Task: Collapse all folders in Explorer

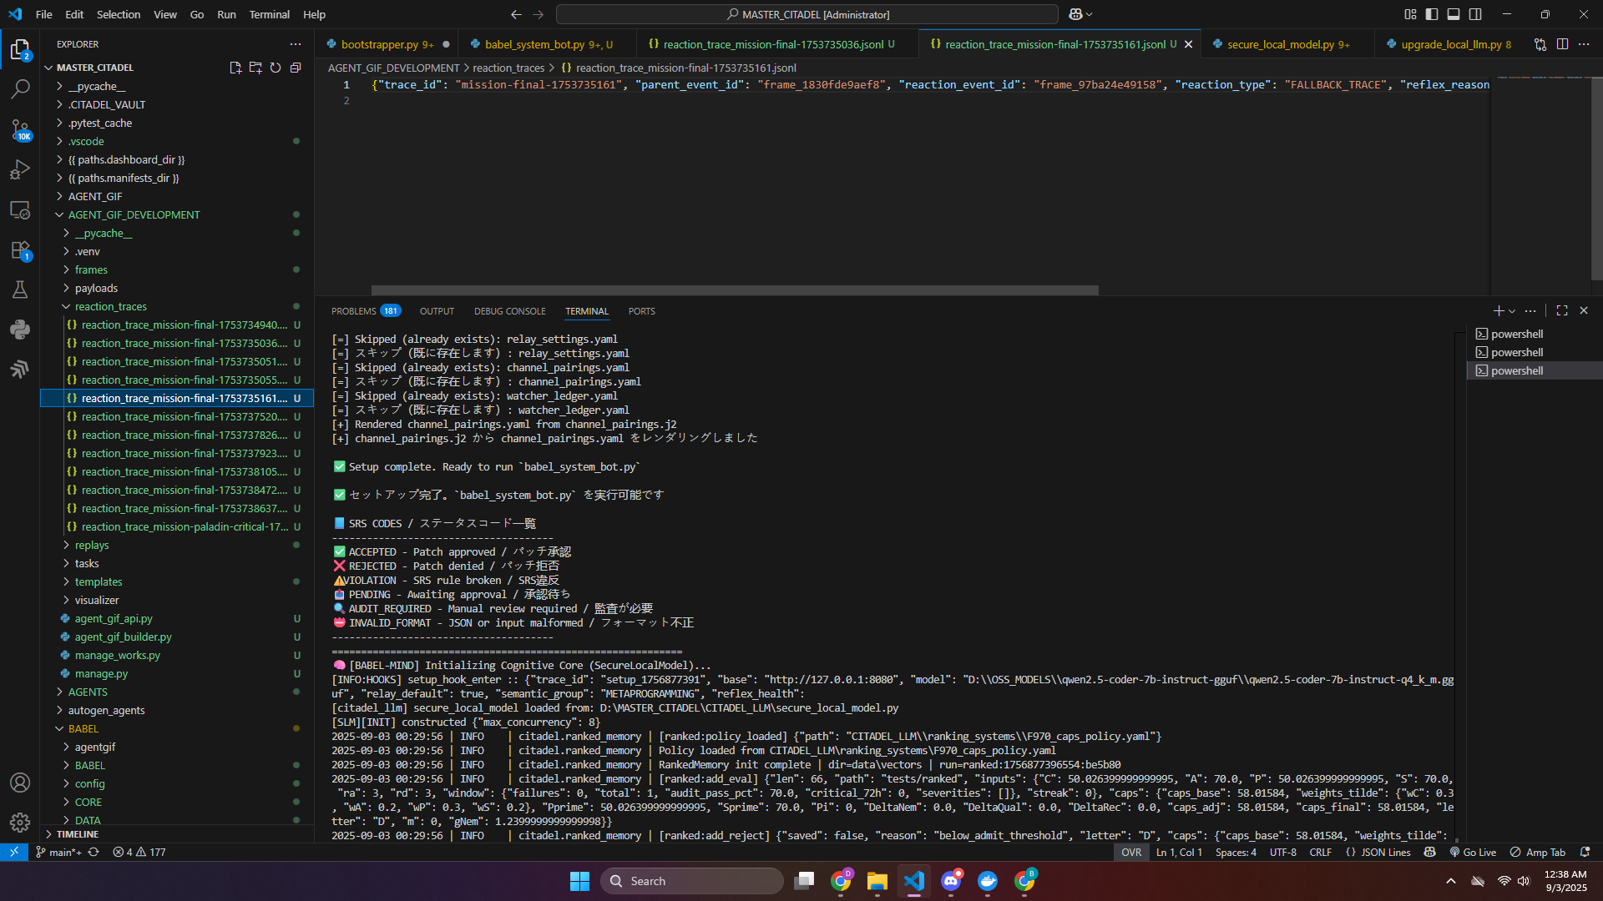Action: coord(296,68)
